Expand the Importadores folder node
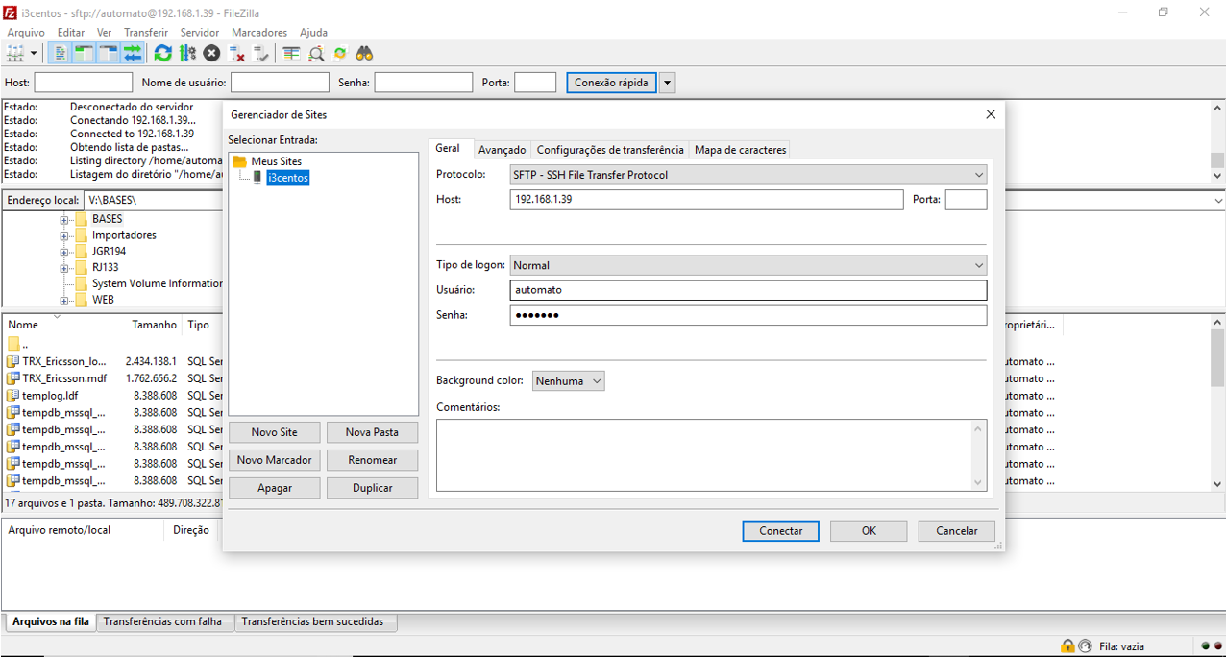 64,235
